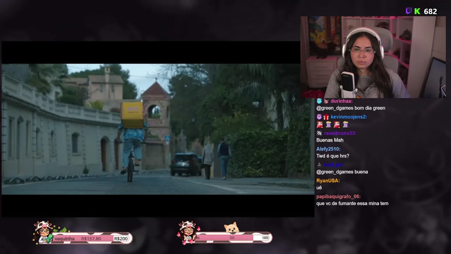Open chat user papibaquigrafo_06's name
Viewport: 451px width, 254px height.
(339, 196)
